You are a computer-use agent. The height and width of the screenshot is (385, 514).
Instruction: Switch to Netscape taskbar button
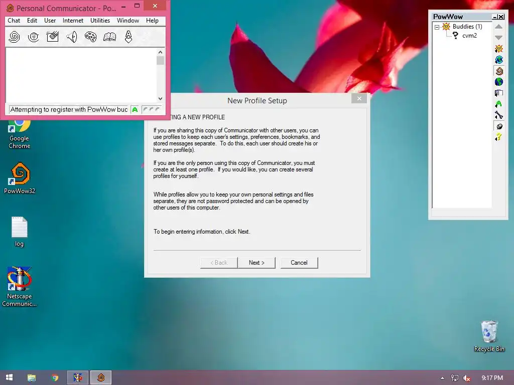pos(78,378)
